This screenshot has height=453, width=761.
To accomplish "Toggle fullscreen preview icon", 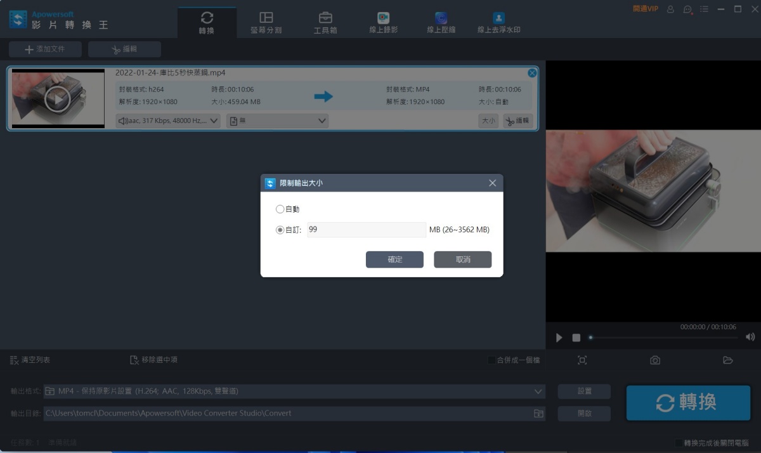I will coord(582,360).
